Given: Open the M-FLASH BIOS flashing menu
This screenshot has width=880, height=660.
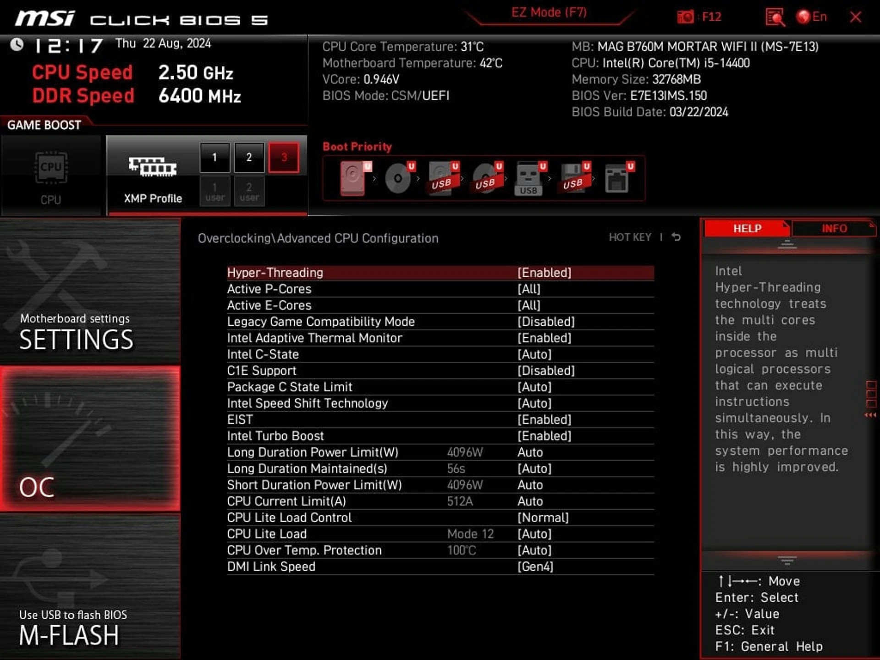Looking at the screenshot, I should 90,586.
